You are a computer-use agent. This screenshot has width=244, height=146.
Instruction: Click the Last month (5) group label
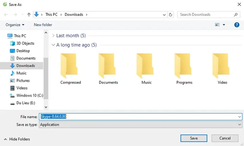(71, 36)
